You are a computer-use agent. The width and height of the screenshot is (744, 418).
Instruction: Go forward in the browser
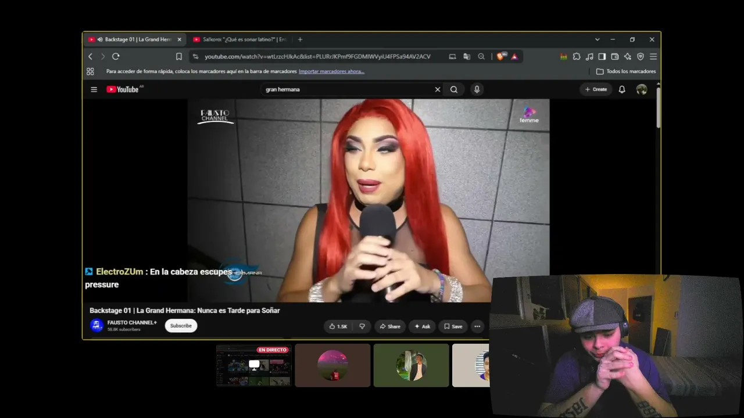point(103,56)
